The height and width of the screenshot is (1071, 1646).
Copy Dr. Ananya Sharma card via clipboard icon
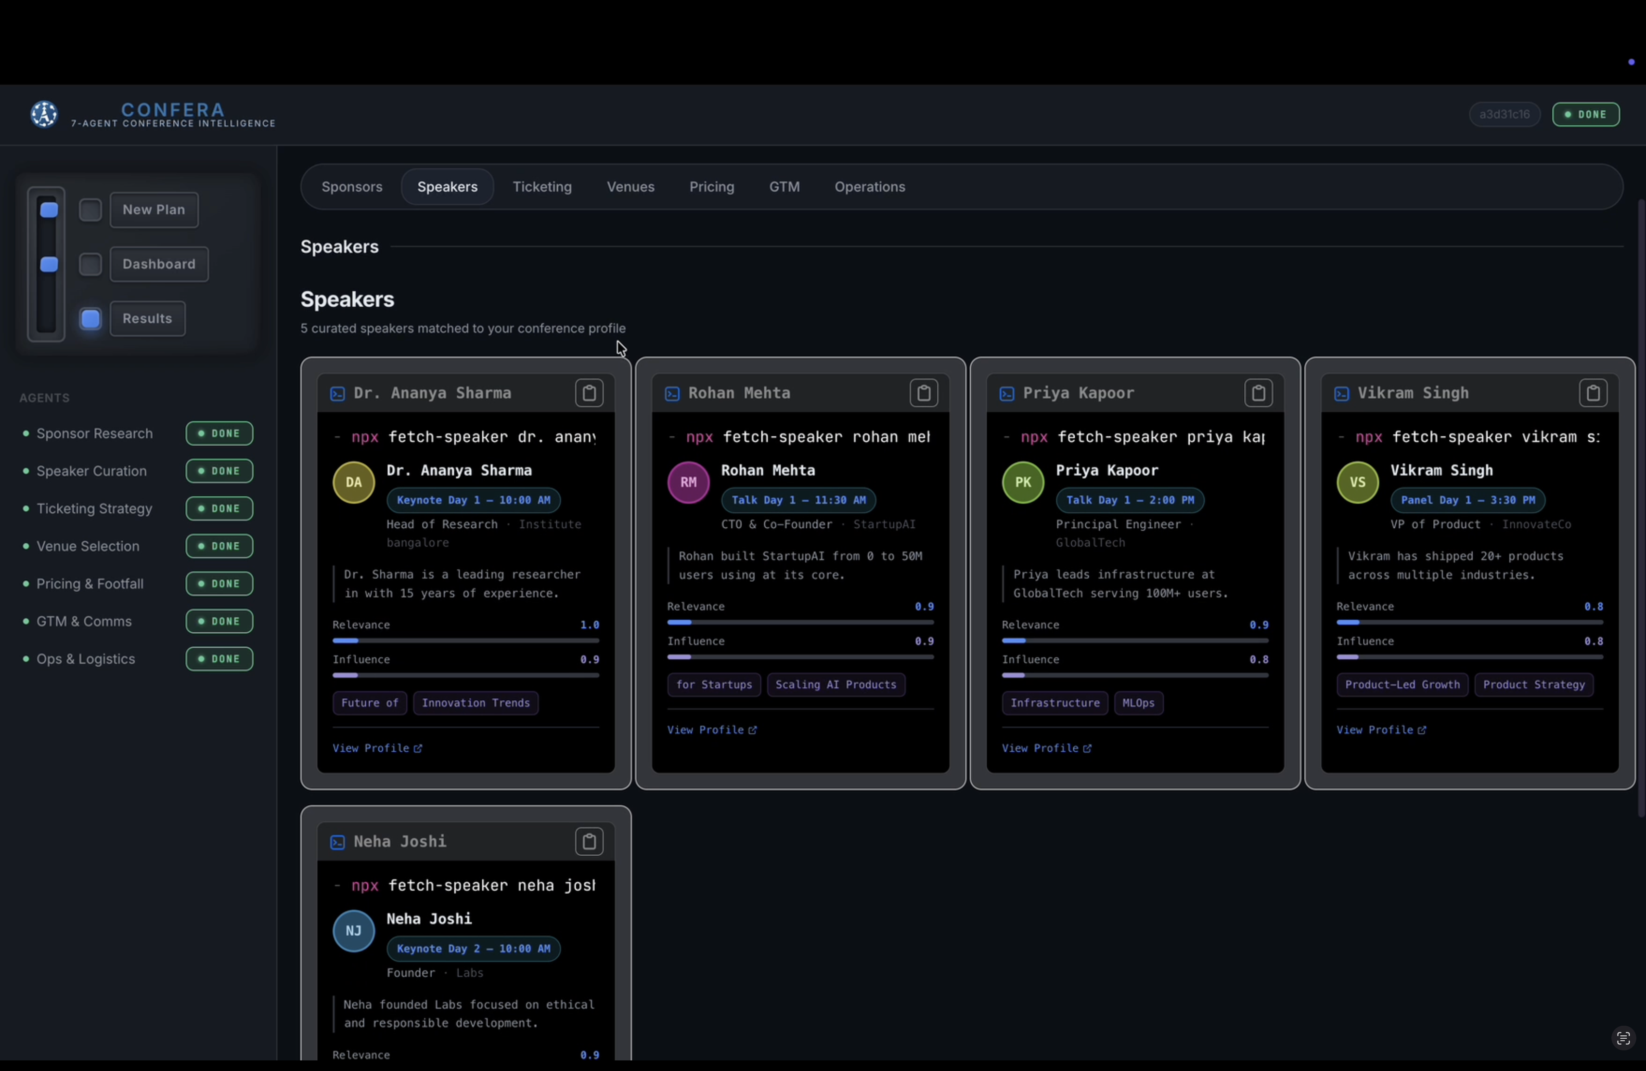(589, 393)
